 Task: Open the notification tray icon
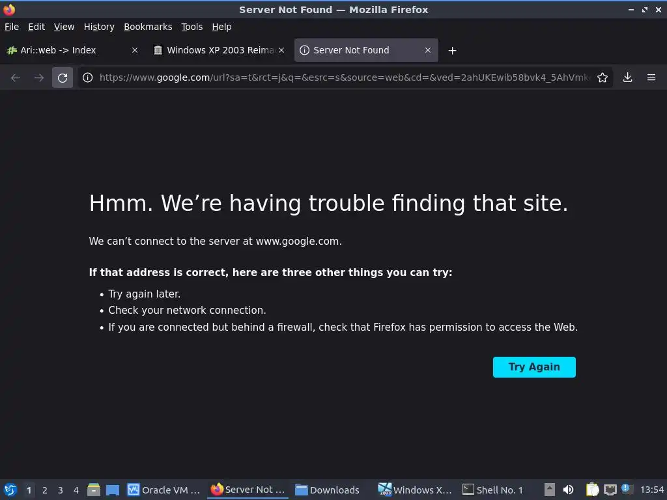click(627, 489)
